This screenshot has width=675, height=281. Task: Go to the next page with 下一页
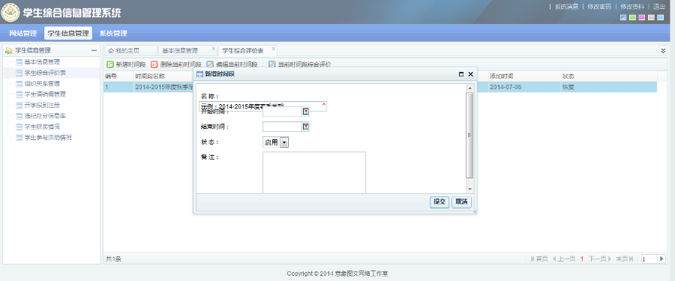(x=600, y=259)
